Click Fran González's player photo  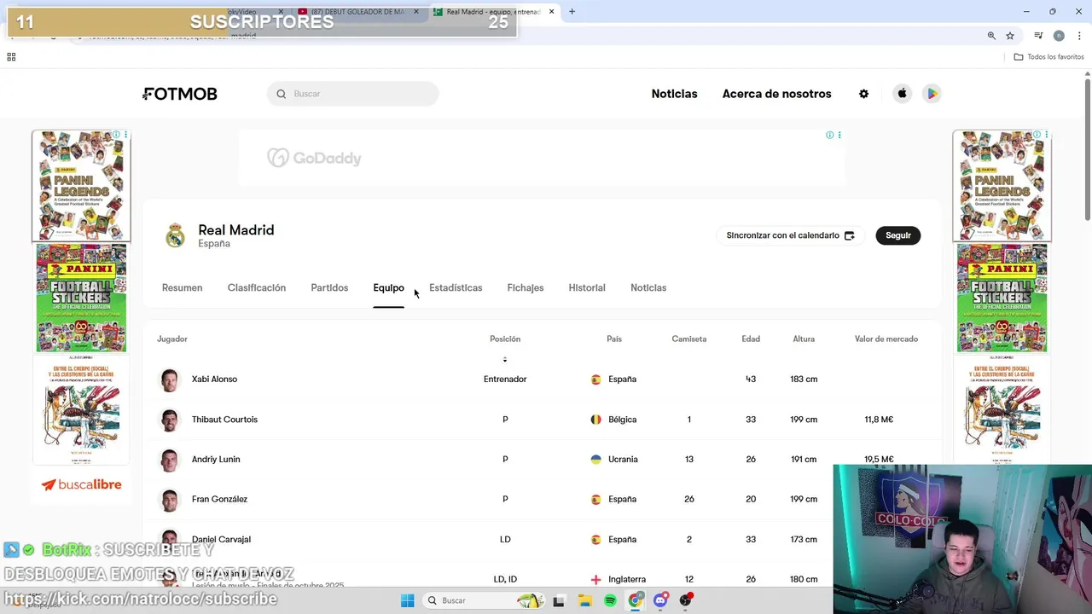tap(170, 500)
